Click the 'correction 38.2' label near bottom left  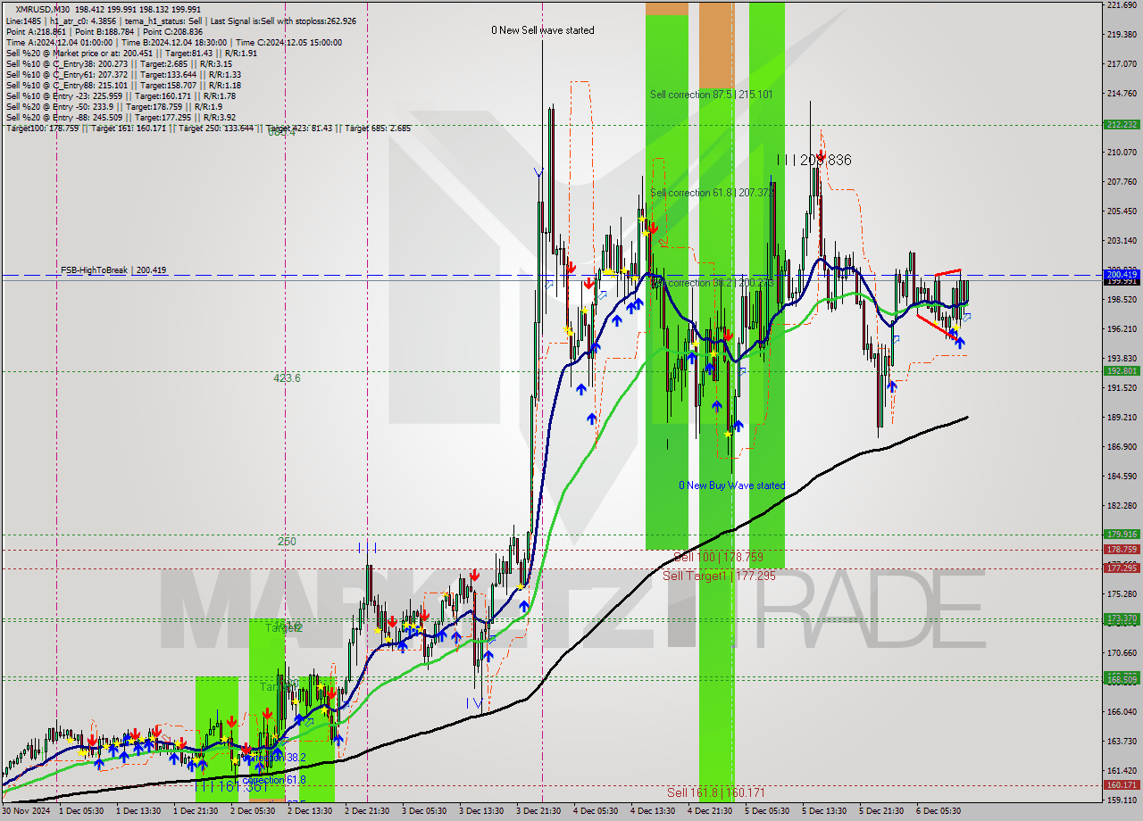274,757
